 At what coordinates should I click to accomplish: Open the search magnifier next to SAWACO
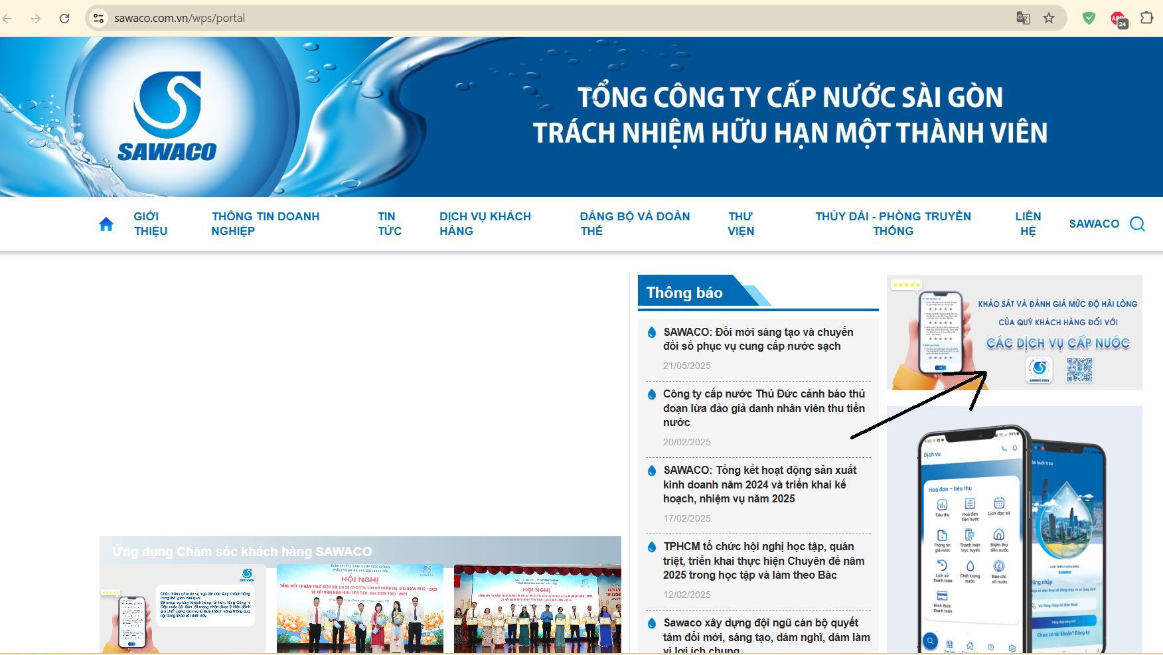pos(1138,224)
